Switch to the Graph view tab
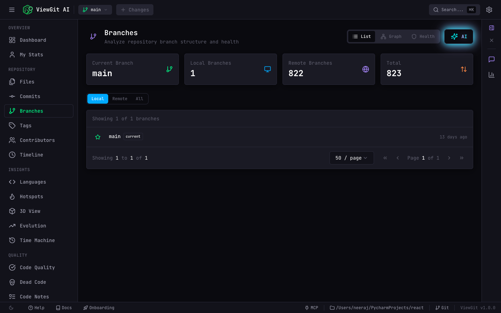 coord(391,36)
